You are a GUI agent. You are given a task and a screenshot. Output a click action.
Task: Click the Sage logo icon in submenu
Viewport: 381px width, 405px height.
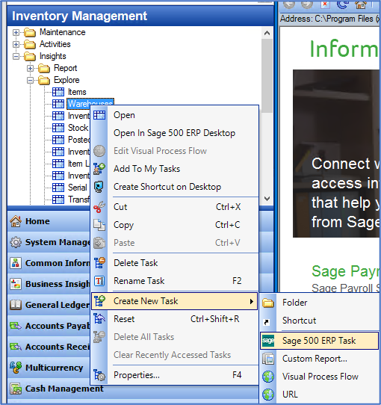(268, 341)
